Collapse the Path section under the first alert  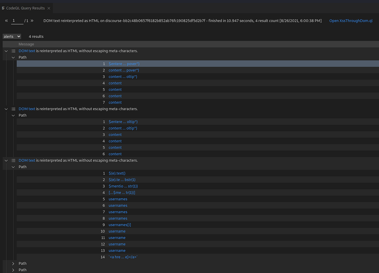tap(13, 57)
